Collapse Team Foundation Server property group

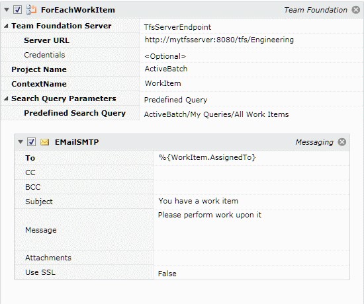click(x=6, y=26)
